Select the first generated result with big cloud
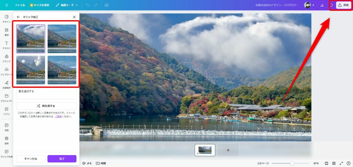353x167 pixels. [31, 38]
